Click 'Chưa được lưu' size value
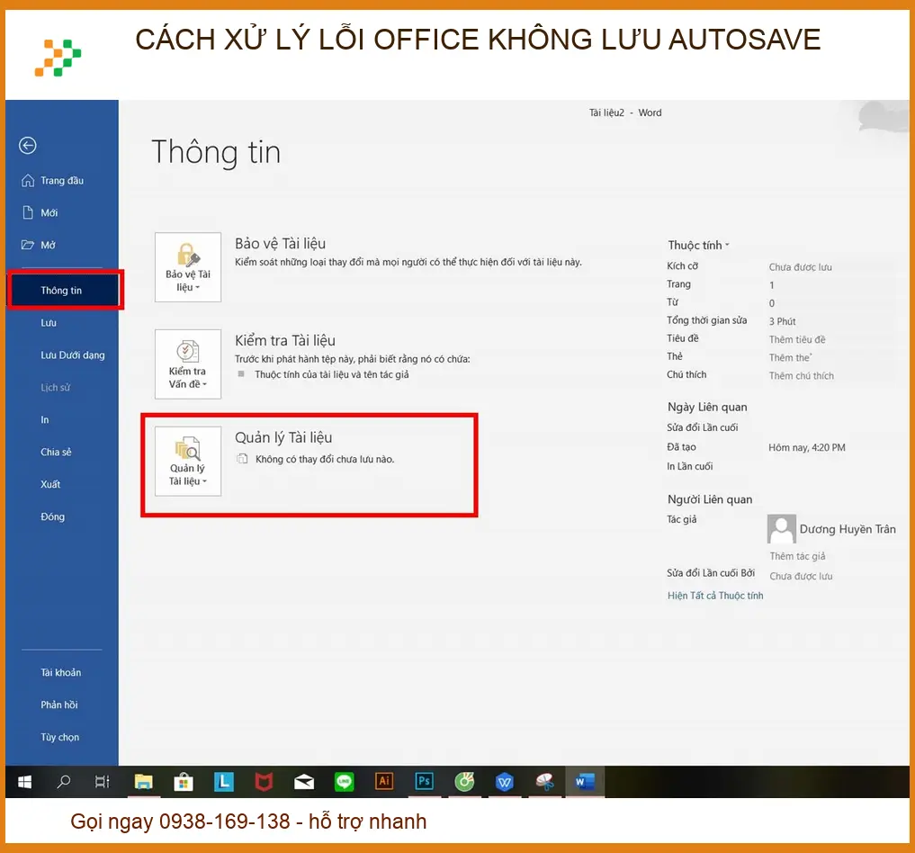 (x=800, y=267)
